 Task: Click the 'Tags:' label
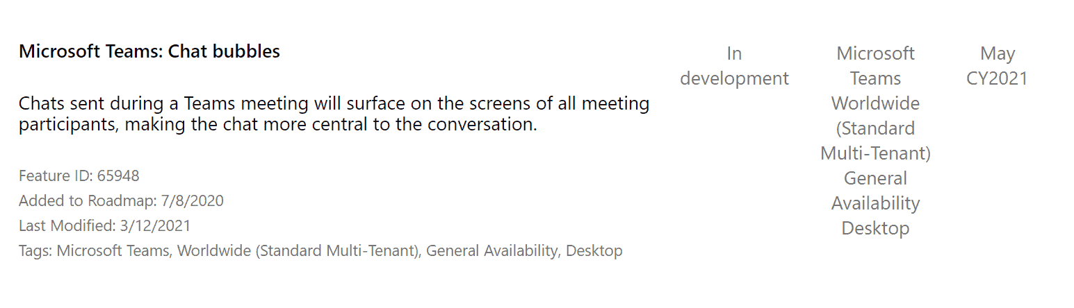(35, 251)
